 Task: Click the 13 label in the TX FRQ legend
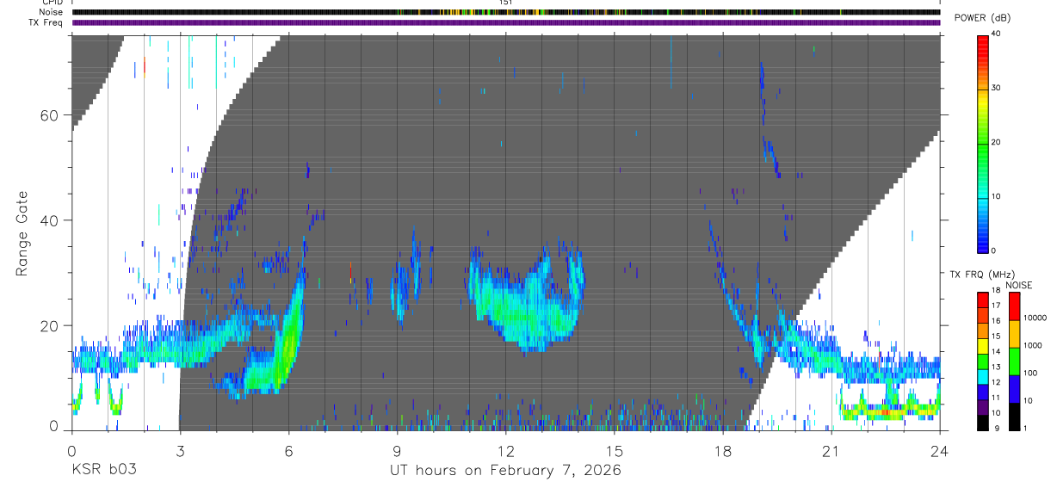996,367
